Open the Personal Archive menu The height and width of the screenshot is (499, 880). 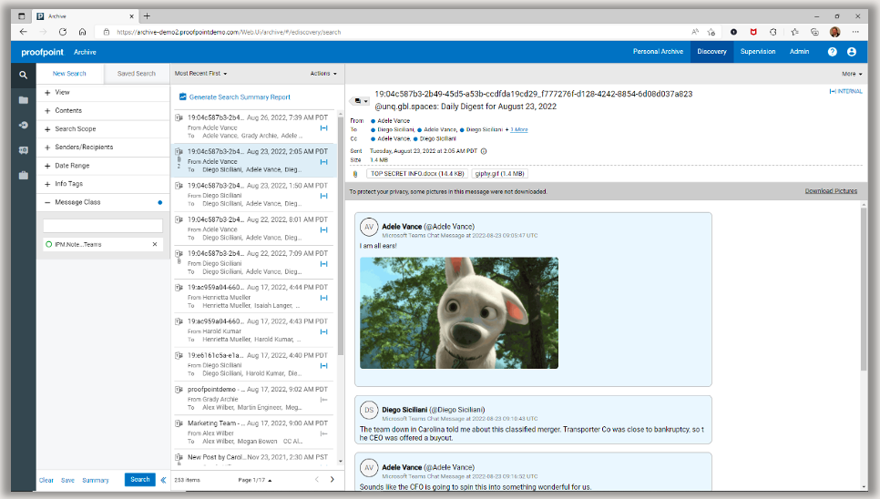(x=658, y=52)
